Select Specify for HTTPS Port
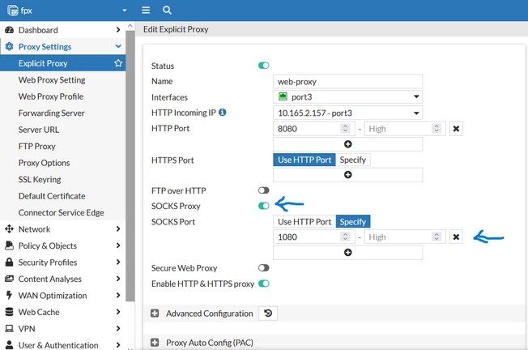 353,160
